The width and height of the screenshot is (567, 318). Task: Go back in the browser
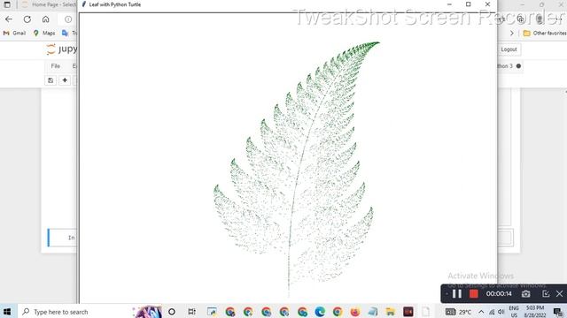[x=9, y=19]
